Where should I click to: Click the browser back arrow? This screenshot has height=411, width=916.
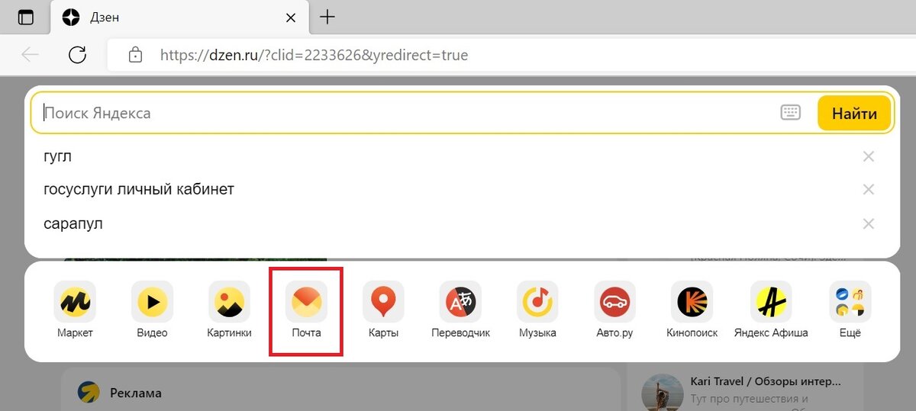tap(30, 55)
